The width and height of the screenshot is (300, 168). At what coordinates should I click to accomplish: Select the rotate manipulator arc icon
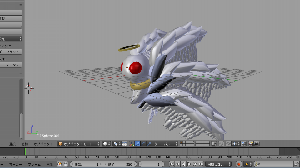pyautogui.click(x=143, y=144)
